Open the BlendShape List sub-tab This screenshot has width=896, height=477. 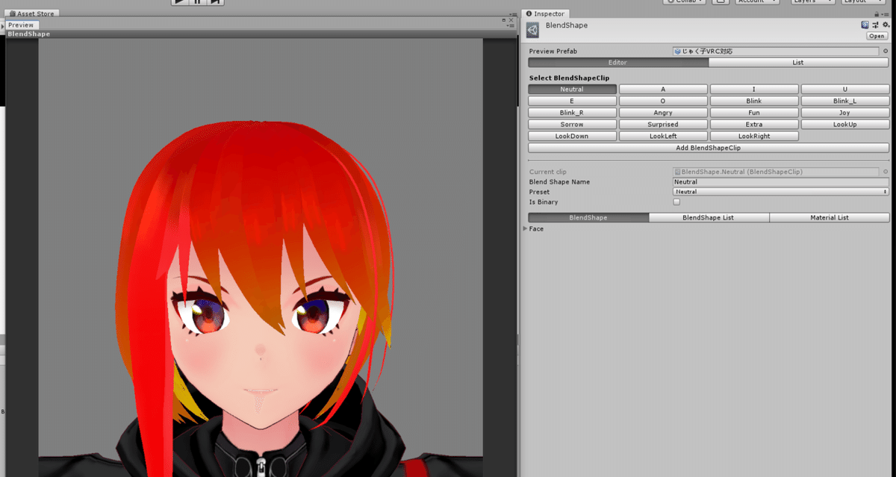click(x=709, y=217)
